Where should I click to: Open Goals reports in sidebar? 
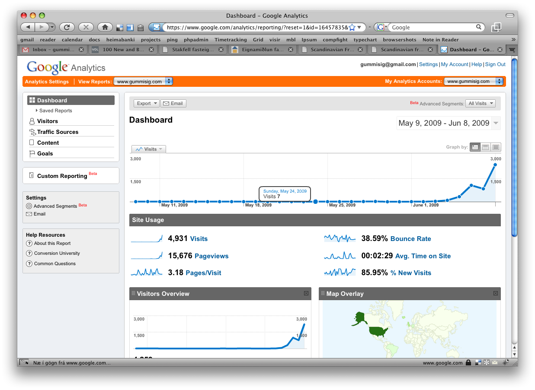point(45,154)
